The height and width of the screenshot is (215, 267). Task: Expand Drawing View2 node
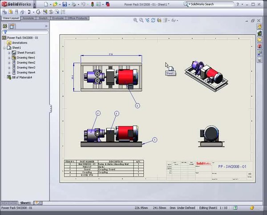tap(9, 63)
